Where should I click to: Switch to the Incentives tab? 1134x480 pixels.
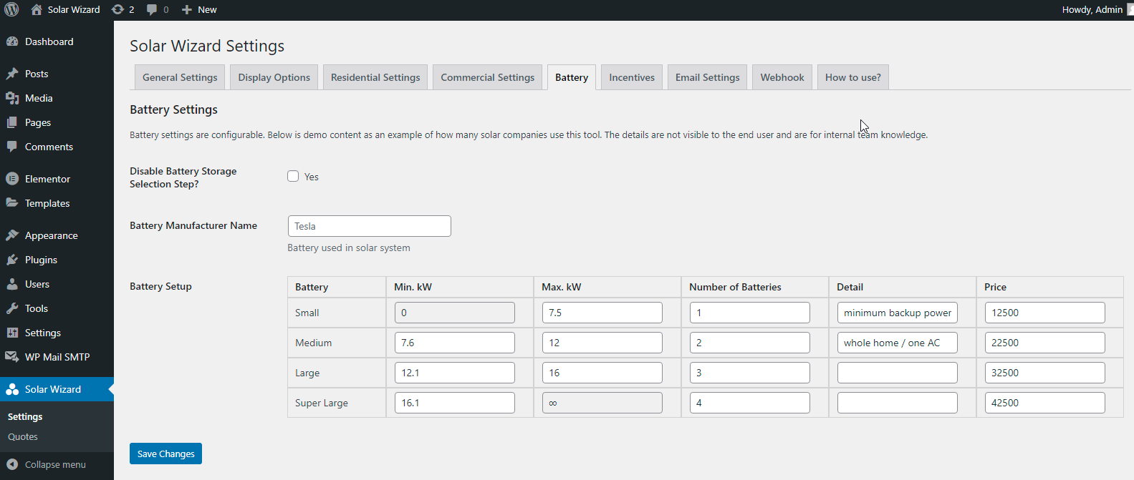pos(631,77)
